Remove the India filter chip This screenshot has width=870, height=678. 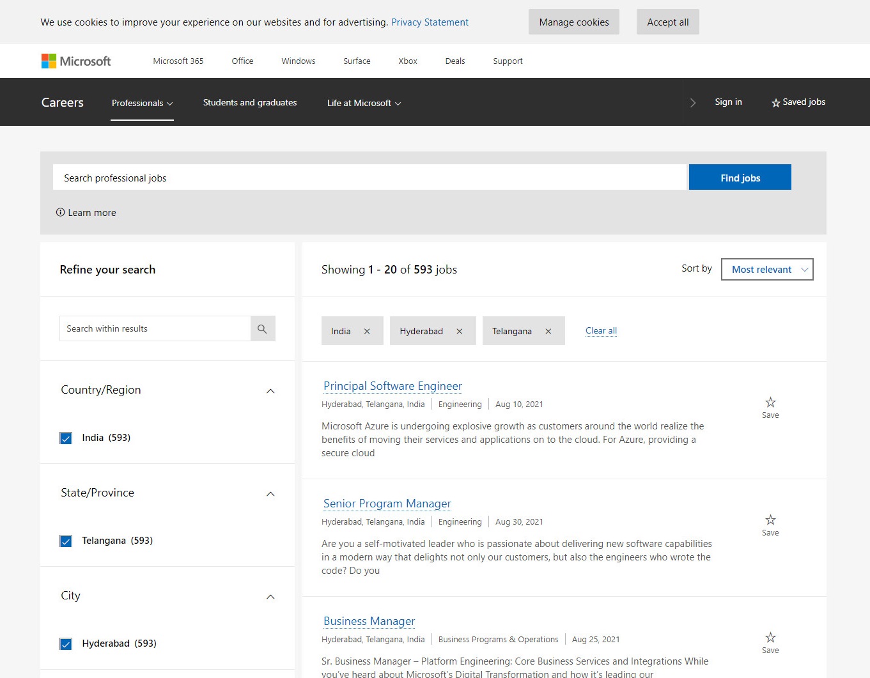[367, 331]
